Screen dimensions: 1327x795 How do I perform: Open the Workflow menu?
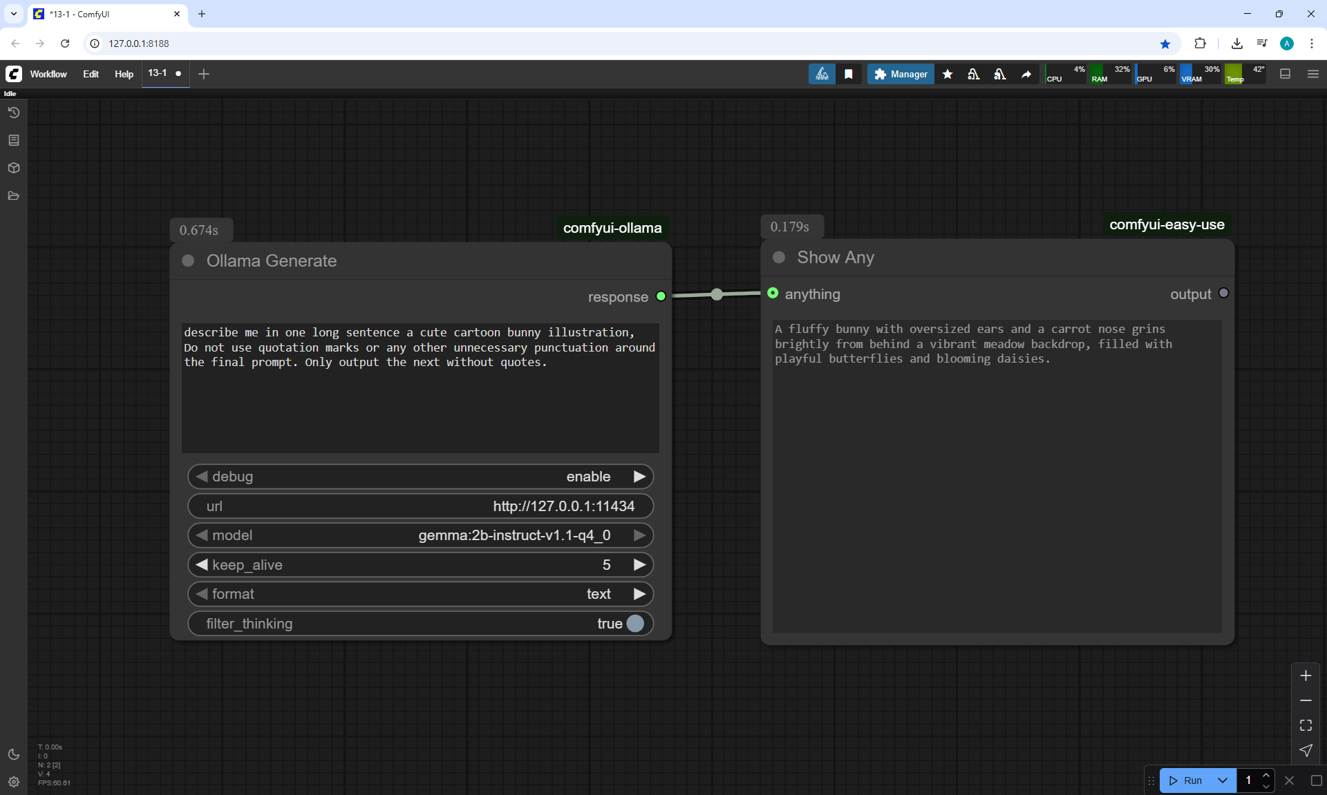(48, 74)
